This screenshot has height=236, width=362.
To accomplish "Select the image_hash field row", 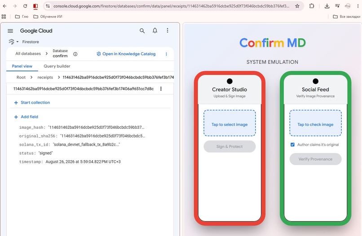I will click(x=82, y=127).
